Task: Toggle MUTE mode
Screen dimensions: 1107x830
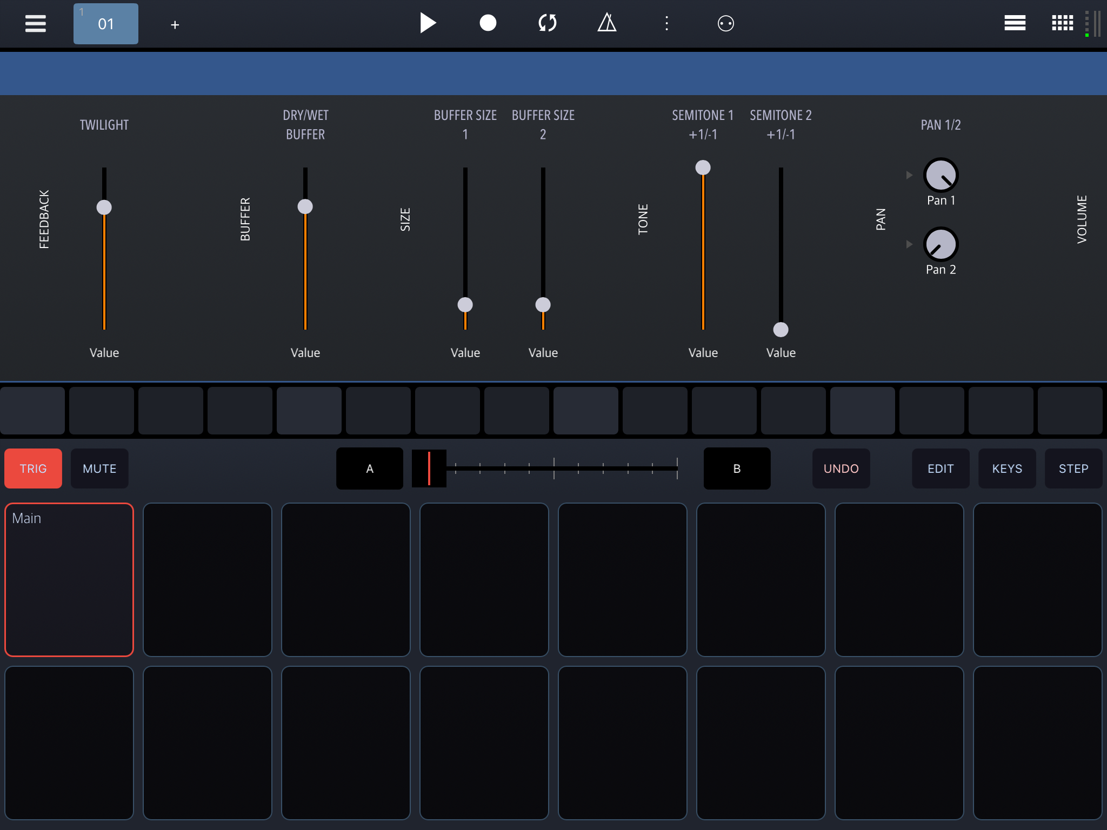Action: 99,468
